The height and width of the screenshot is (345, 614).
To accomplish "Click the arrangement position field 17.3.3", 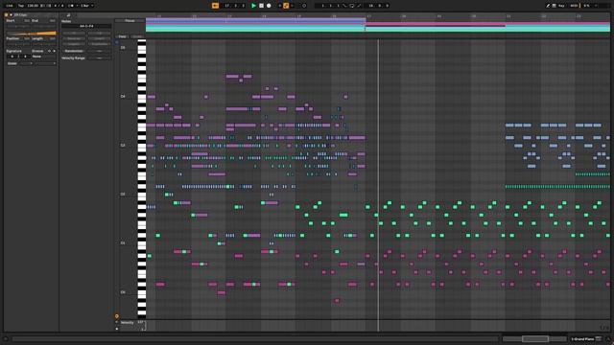I will [x=235, y=6].
